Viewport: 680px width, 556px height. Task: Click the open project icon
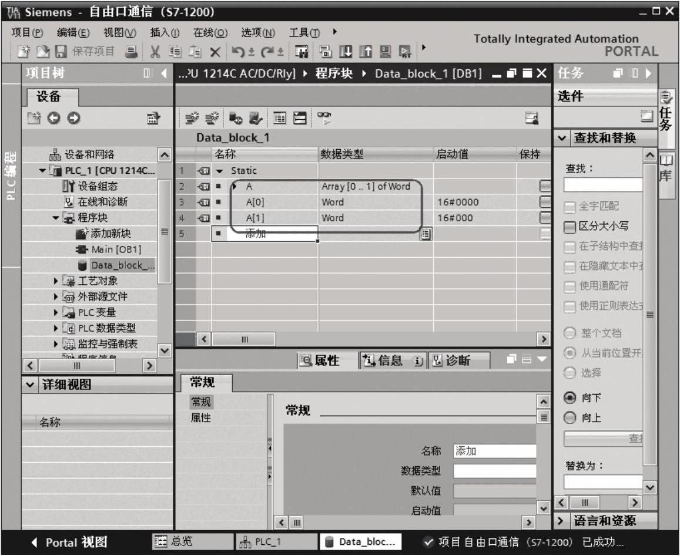[x=43, y=52]
